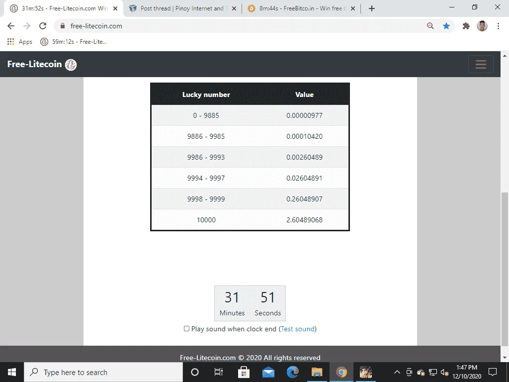Open the clock showing 1:47 PM
509x382 pixels.
(467, 372)
